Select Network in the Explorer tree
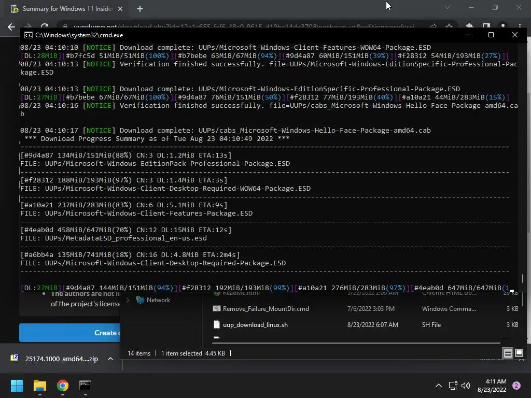 tap(158, 300)
